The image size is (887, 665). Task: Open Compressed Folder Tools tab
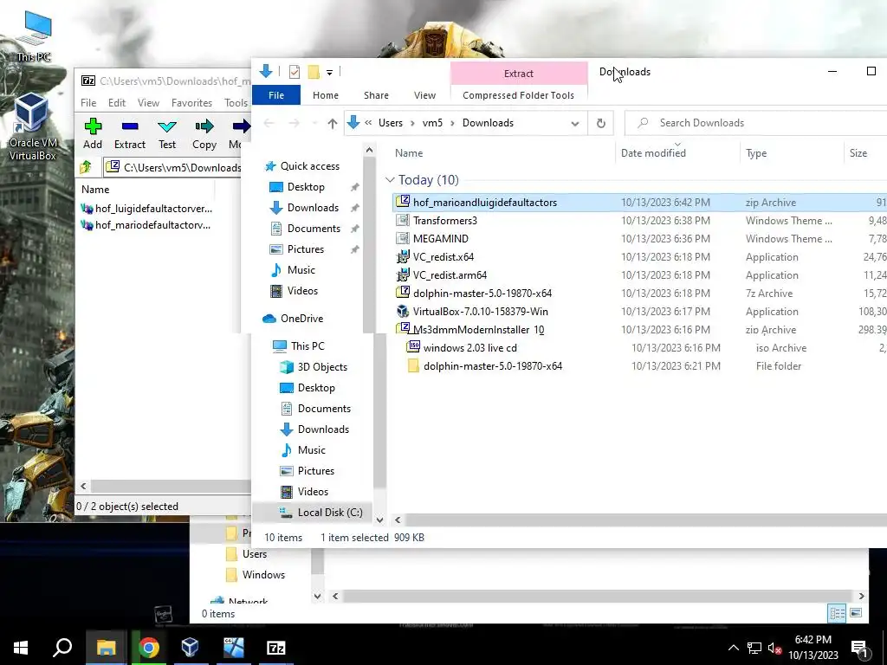pos(518,95)
